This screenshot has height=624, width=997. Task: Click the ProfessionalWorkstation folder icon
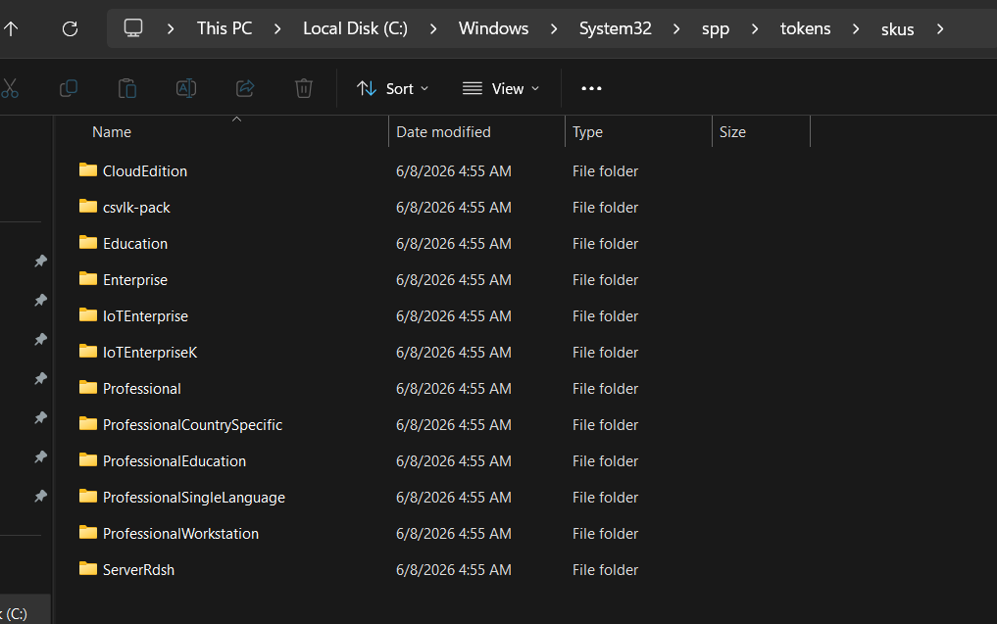coord(88,532)
